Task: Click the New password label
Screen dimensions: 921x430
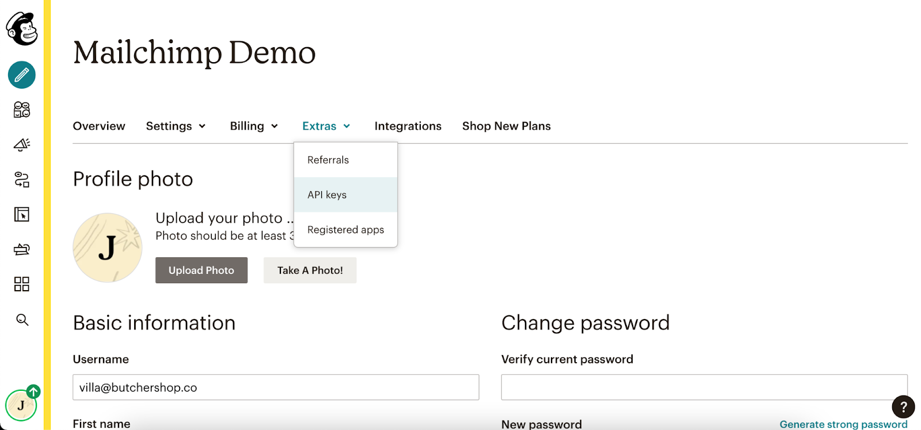Action: 542,424
